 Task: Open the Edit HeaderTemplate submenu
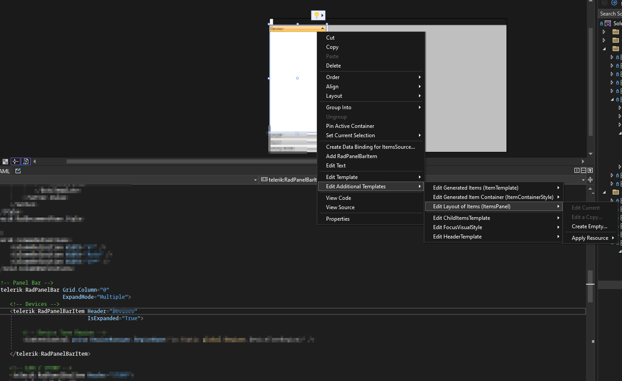457,236
